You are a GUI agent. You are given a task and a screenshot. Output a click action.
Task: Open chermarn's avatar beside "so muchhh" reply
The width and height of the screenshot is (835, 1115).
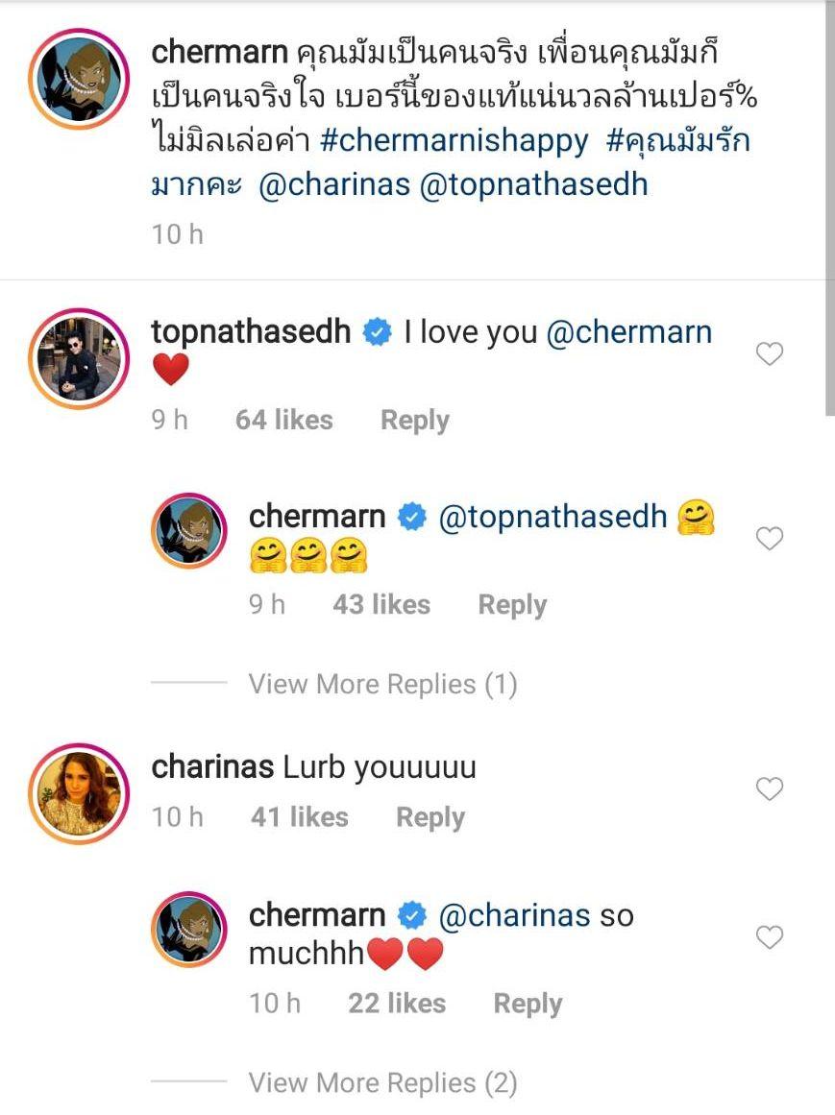pyautogui.click(x=189, y=930)
